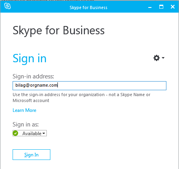179x169 pixels.
Task: Click the title bar Skype for Business text
Action: click(89, 7)
